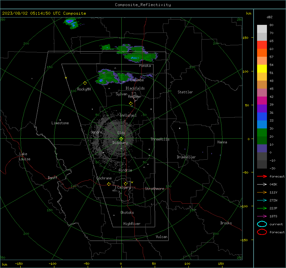
Task: Select the purple 36-39 dBZ swatch
Action: click(262, 108)
